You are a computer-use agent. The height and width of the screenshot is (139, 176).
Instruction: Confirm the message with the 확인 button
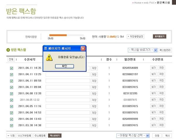[65, 66]
